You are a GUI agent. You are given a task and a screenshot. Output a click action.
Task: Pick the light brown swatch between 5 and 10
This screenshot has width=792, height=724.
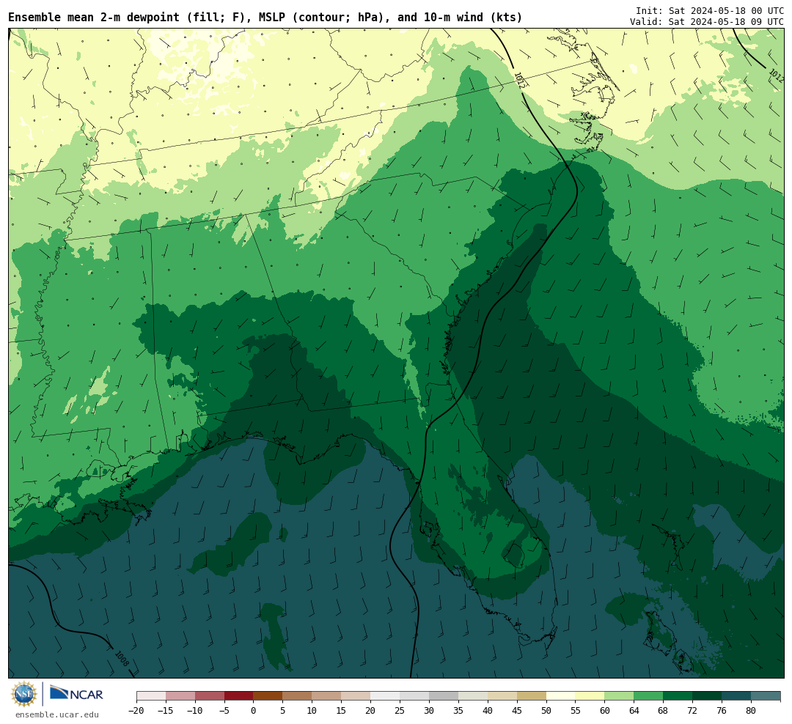click(x=297, y=696)
